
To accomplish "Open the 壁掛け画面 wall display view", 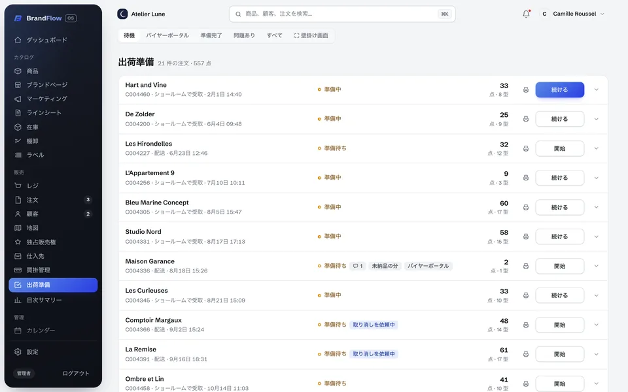I will (311, 35).
